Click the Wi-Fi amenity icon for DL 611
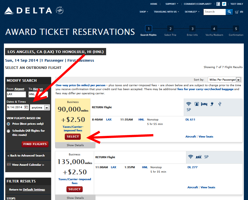This screenshot has height=200, width=248. pyautogui.click(x=189, y=104)
